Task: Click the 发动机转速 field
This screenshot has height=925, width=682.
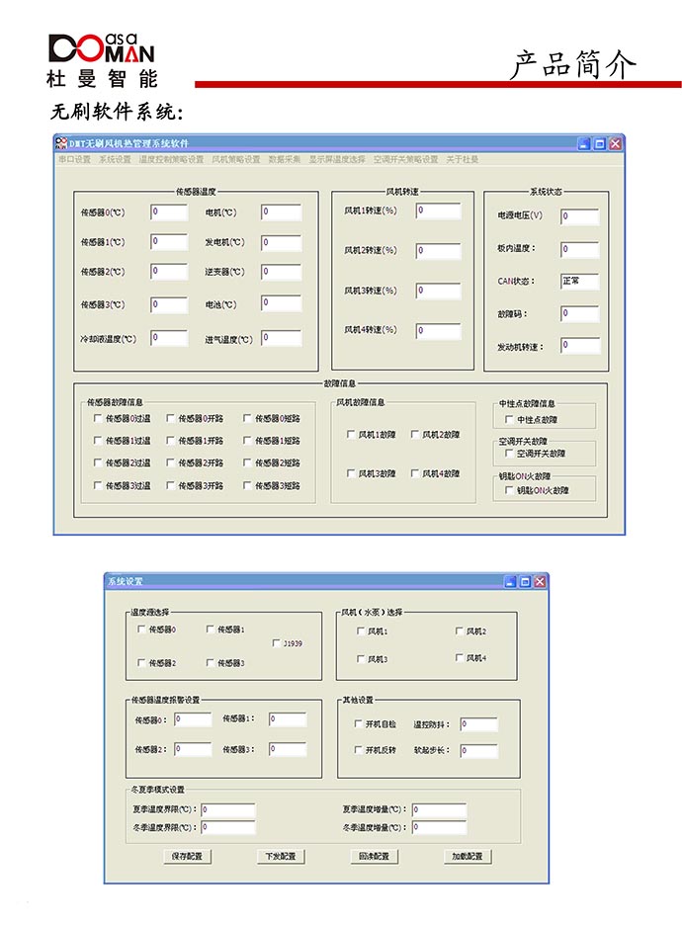Action: pos(580,346)
